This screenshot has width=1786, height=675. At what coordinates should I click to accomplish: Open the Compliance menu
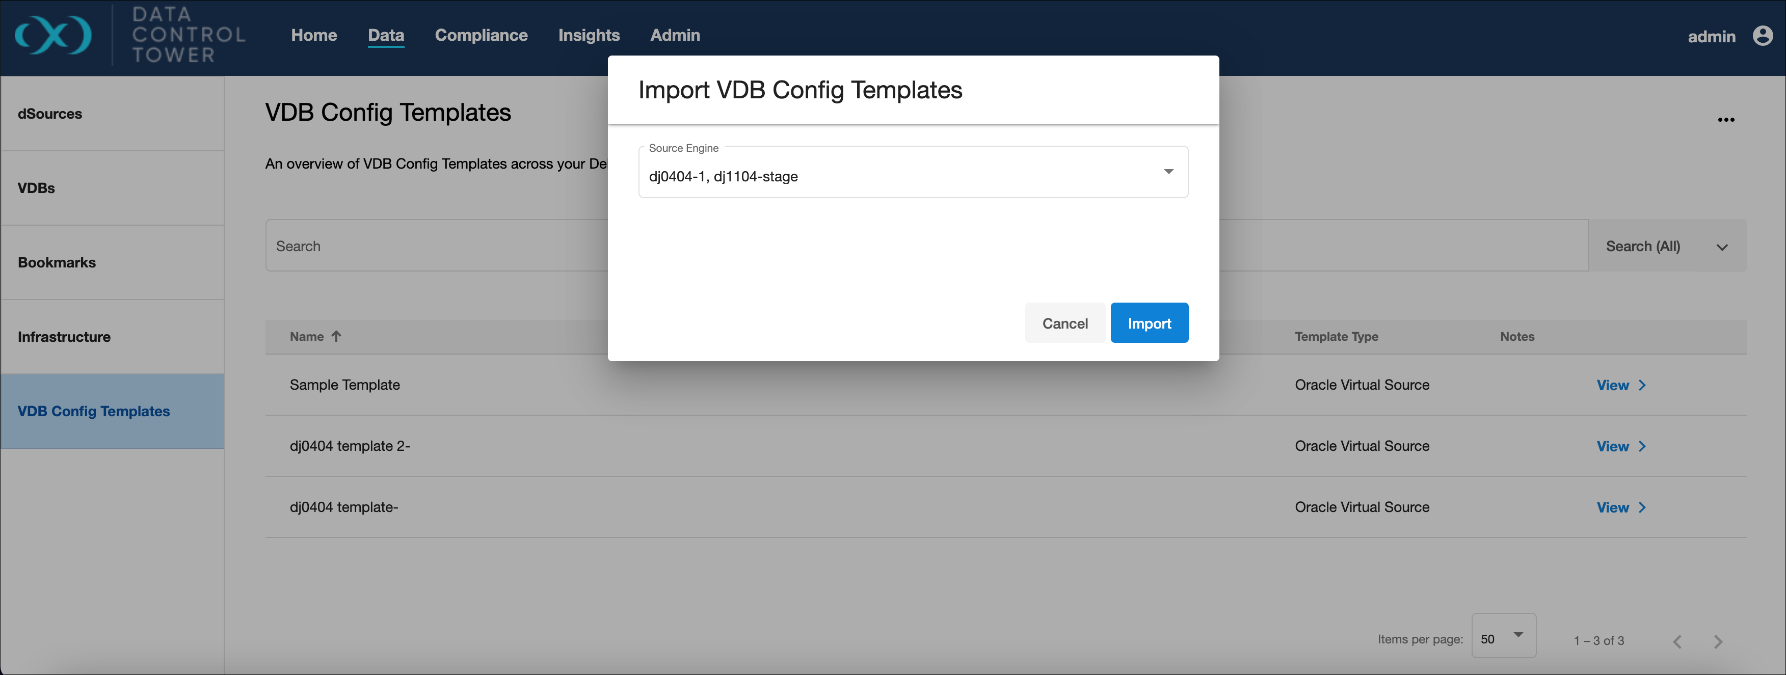[x=481, y=35]
